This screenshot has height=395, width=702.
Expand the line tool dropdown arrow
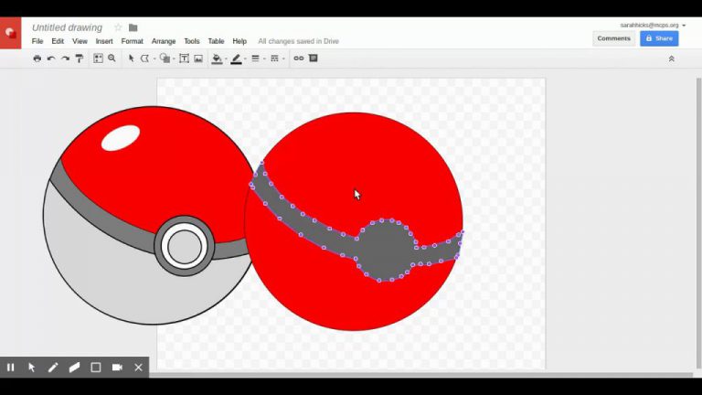point(154,59)
